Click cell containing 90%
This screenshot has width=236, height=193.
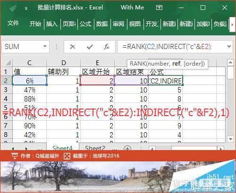pyautogui.click(x=30, y=126)
